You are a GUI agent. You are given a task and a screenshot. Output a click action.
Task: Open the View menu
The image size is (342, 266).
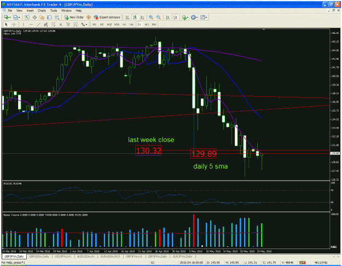pyautogui.click(x=19, y=10)
